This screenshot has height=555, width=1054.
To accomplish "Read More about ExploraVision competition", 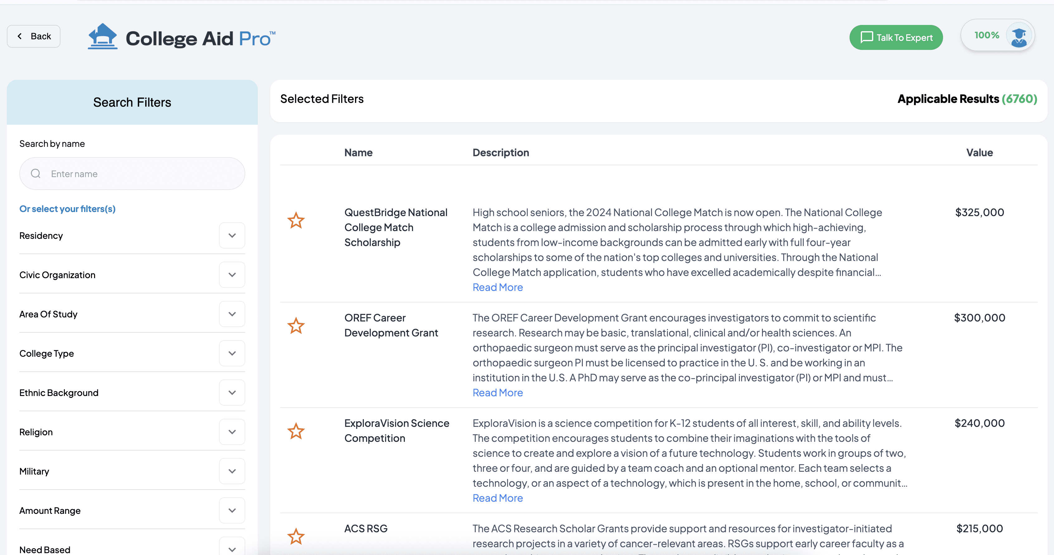I will click(x=497, y=498).
